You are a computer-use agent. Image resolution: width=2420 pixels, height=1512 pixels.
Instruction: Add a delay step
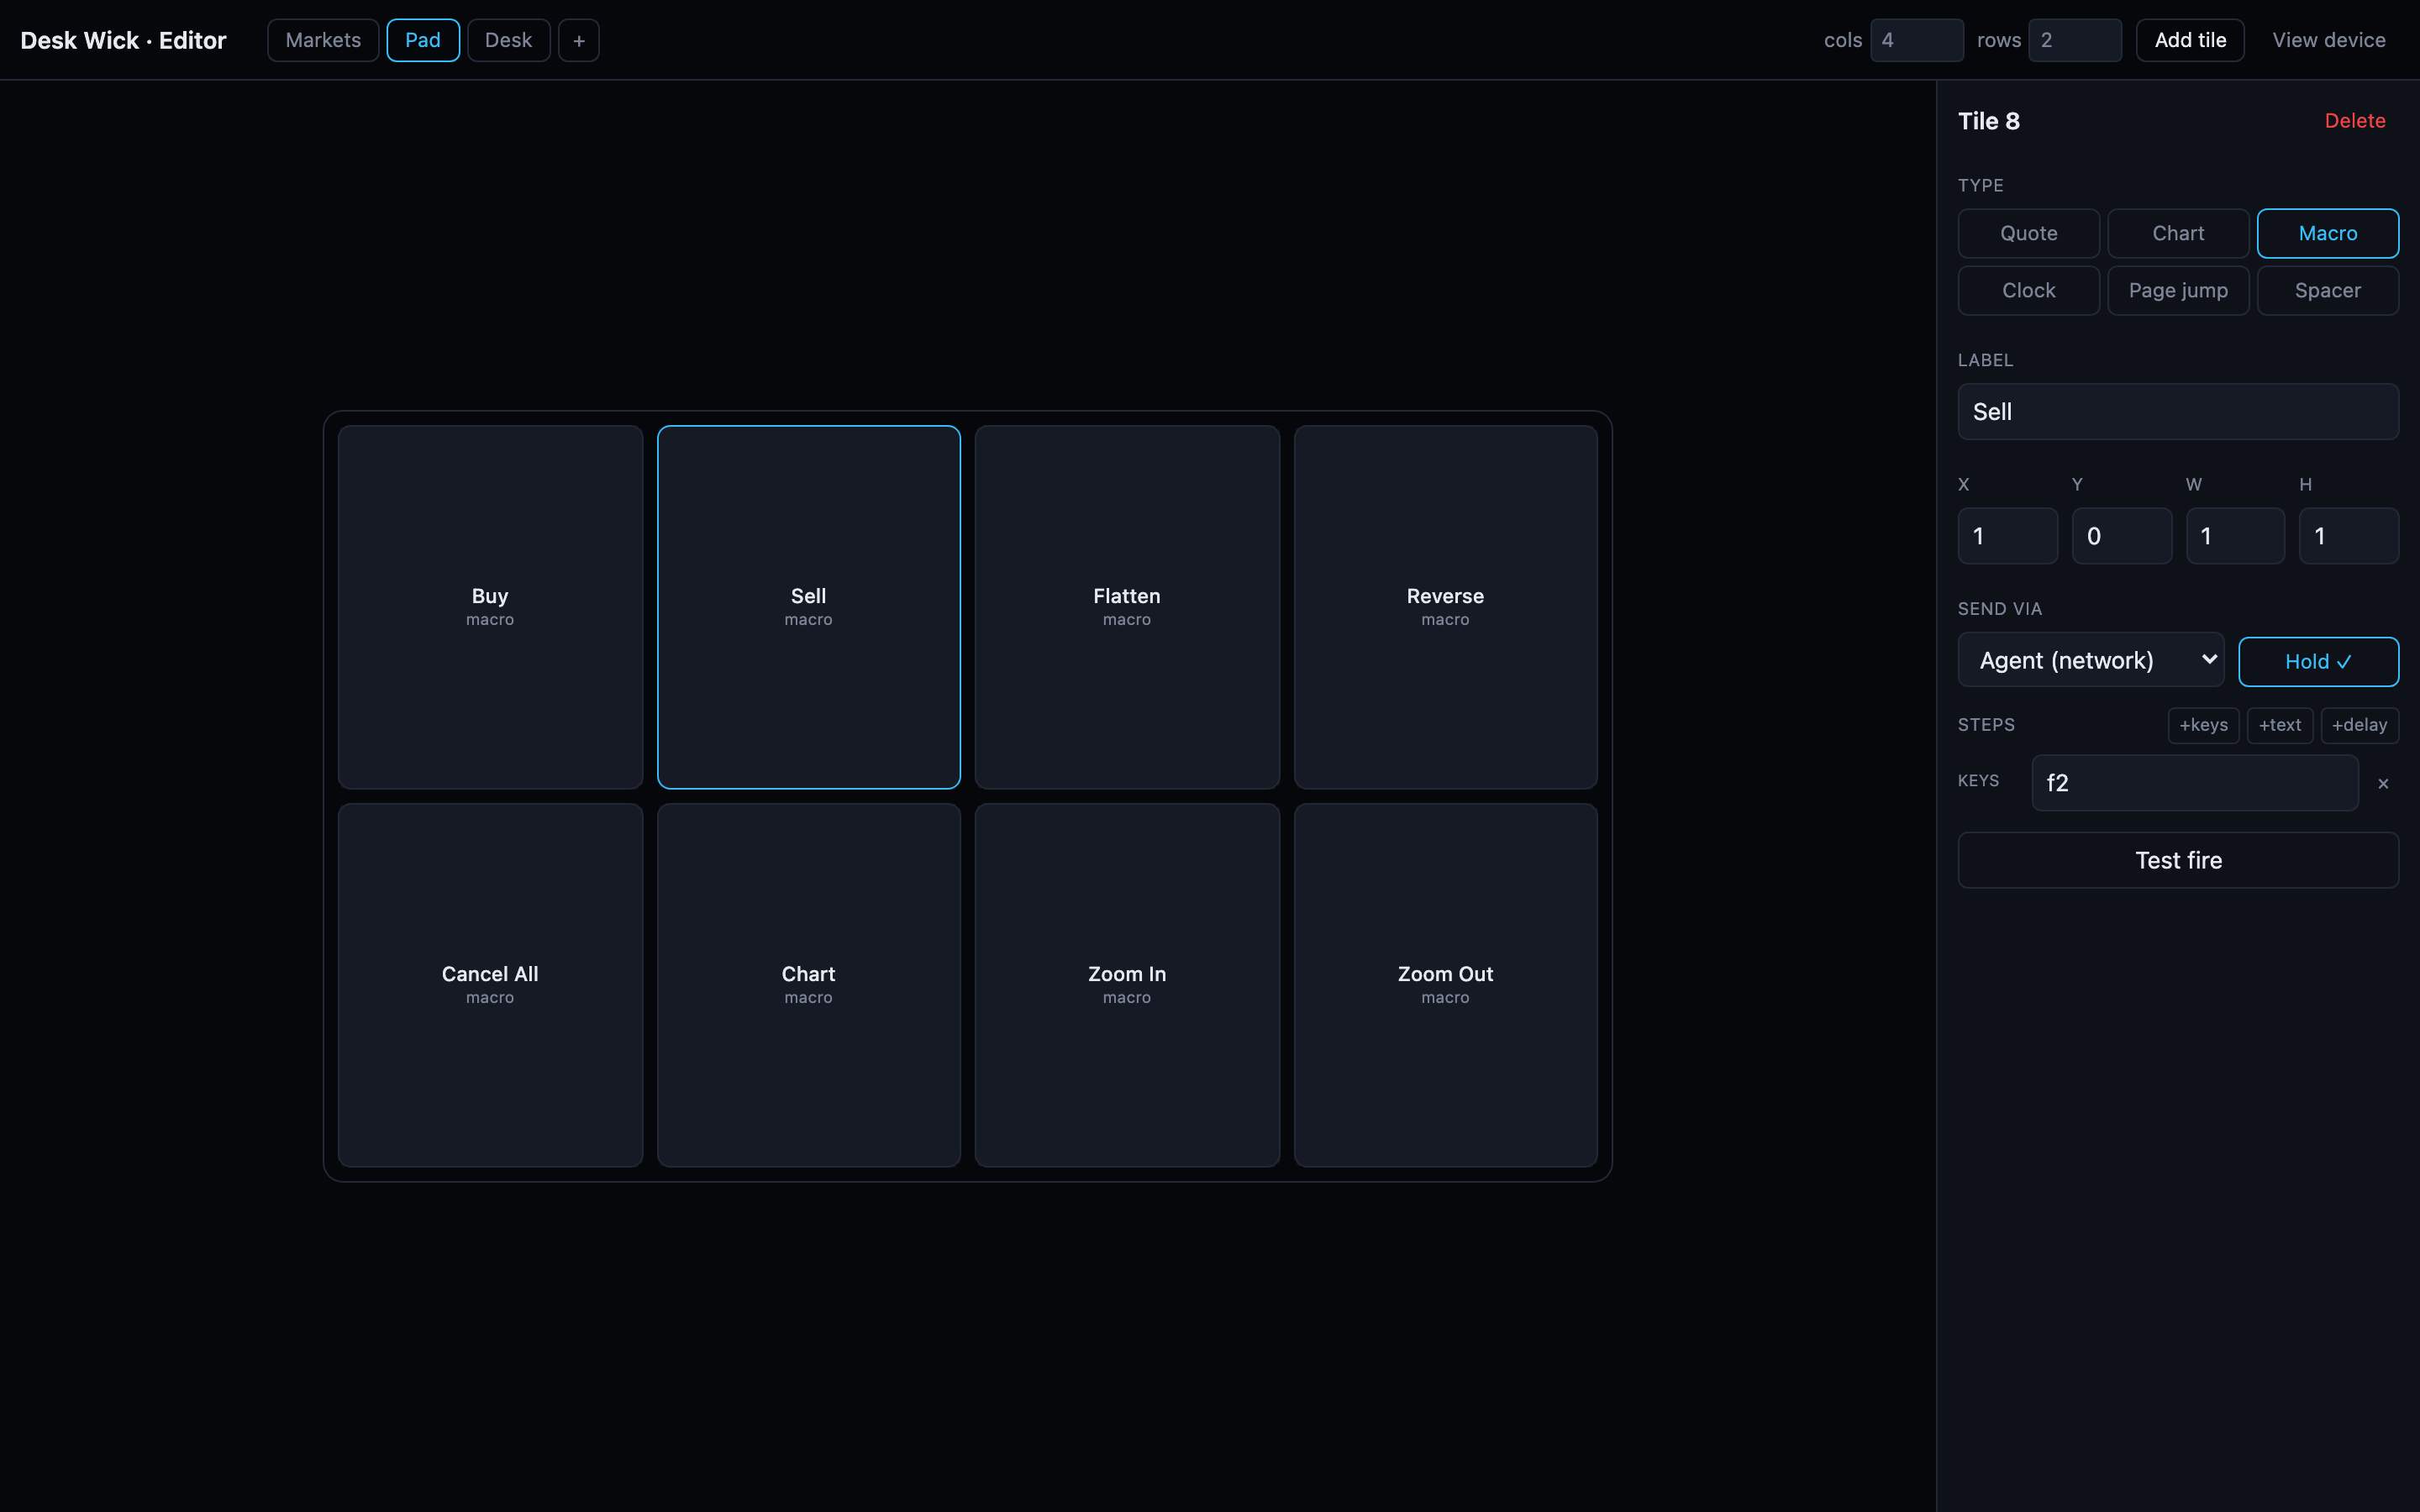click(2359, 725)
